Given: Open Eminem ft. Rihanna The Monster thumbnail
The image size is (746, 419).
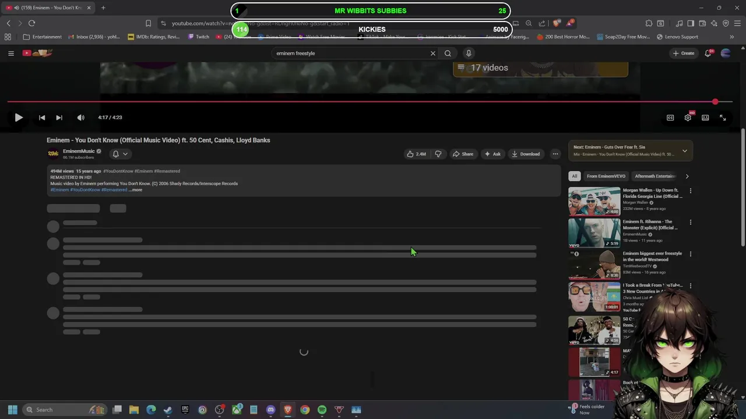Looking at the screenshot, I should 594,233.
